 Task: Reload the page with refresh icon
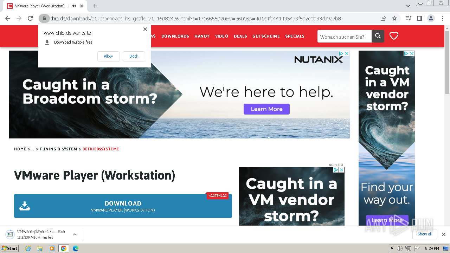(x=30, y=18)
